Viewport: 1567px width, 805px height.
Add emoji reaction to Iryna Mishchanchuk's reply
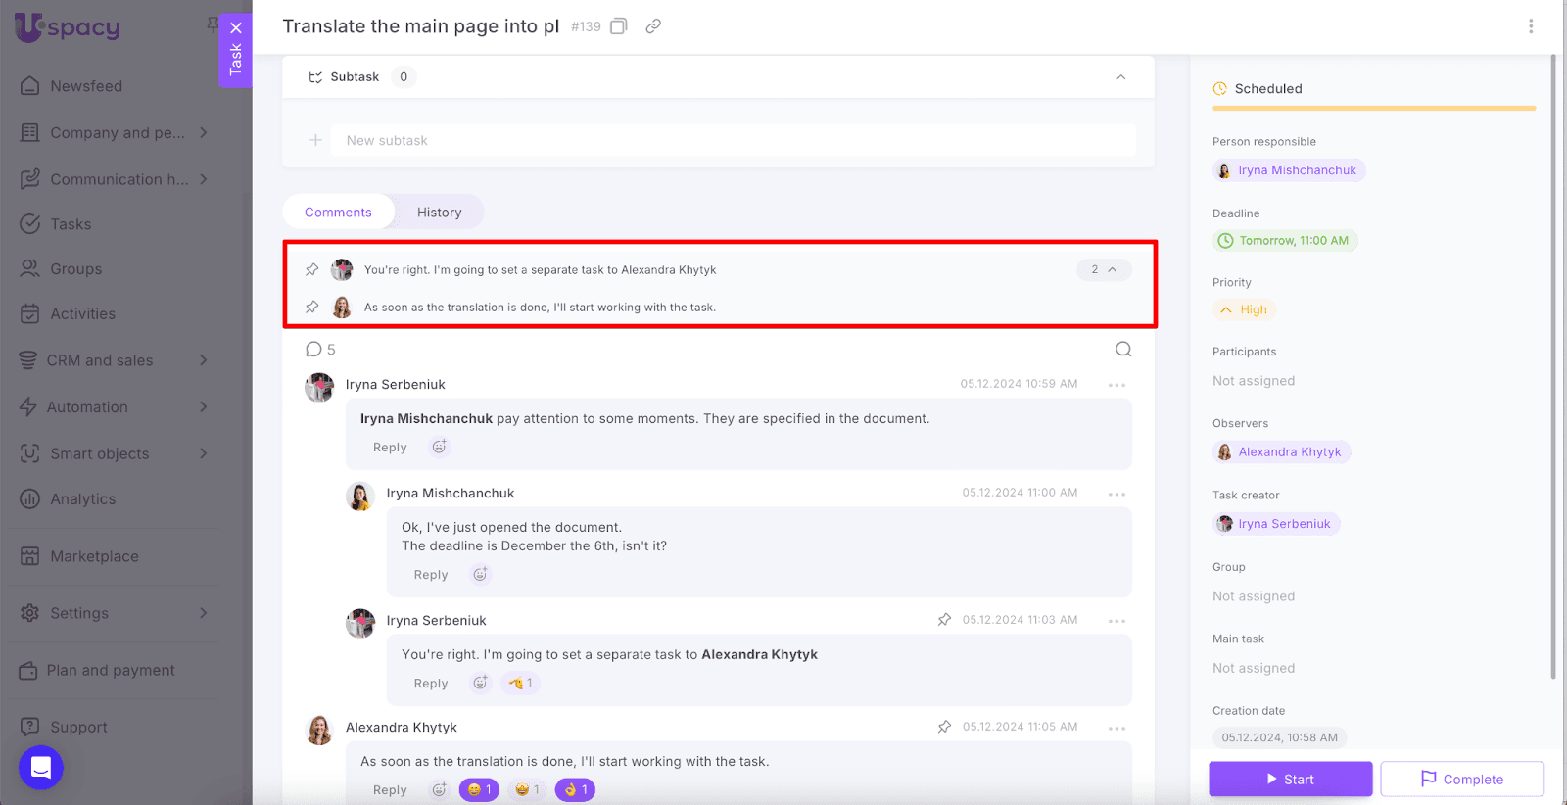coord(480,575)
